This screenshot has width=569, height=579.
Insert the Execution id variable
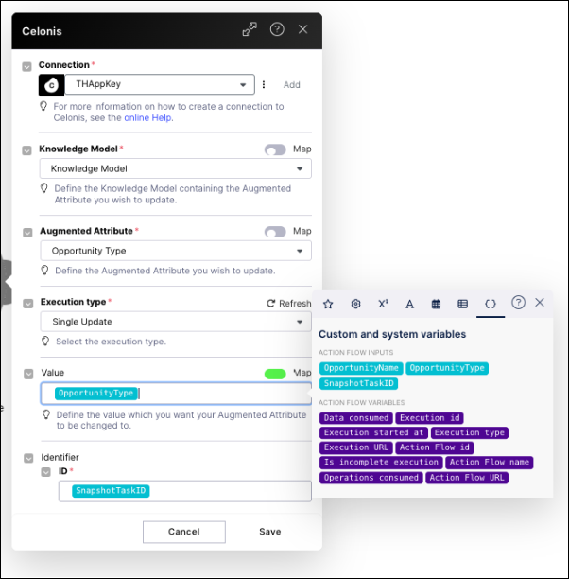[x=429, y=418]
